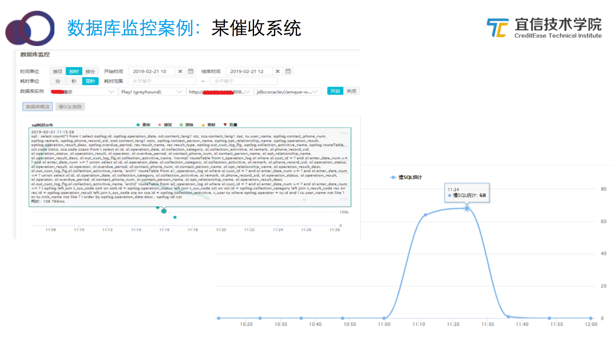Clear the end time field
This screenshot has width=613, height=342.
click(x=277, y=71)
